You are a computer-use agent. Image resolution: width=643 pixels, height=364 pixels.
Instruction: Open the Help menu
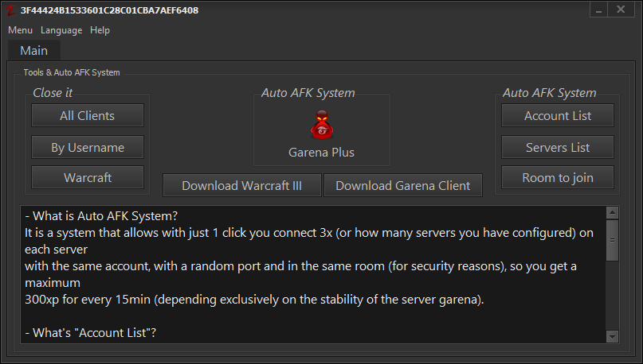pos(100,30)
